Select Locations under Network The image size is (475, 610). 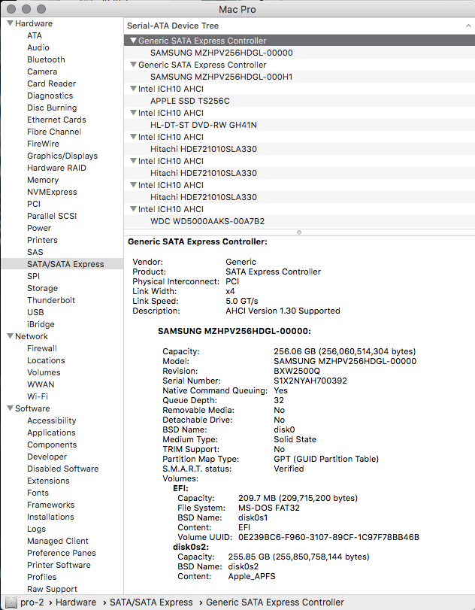tap(46, 360)
